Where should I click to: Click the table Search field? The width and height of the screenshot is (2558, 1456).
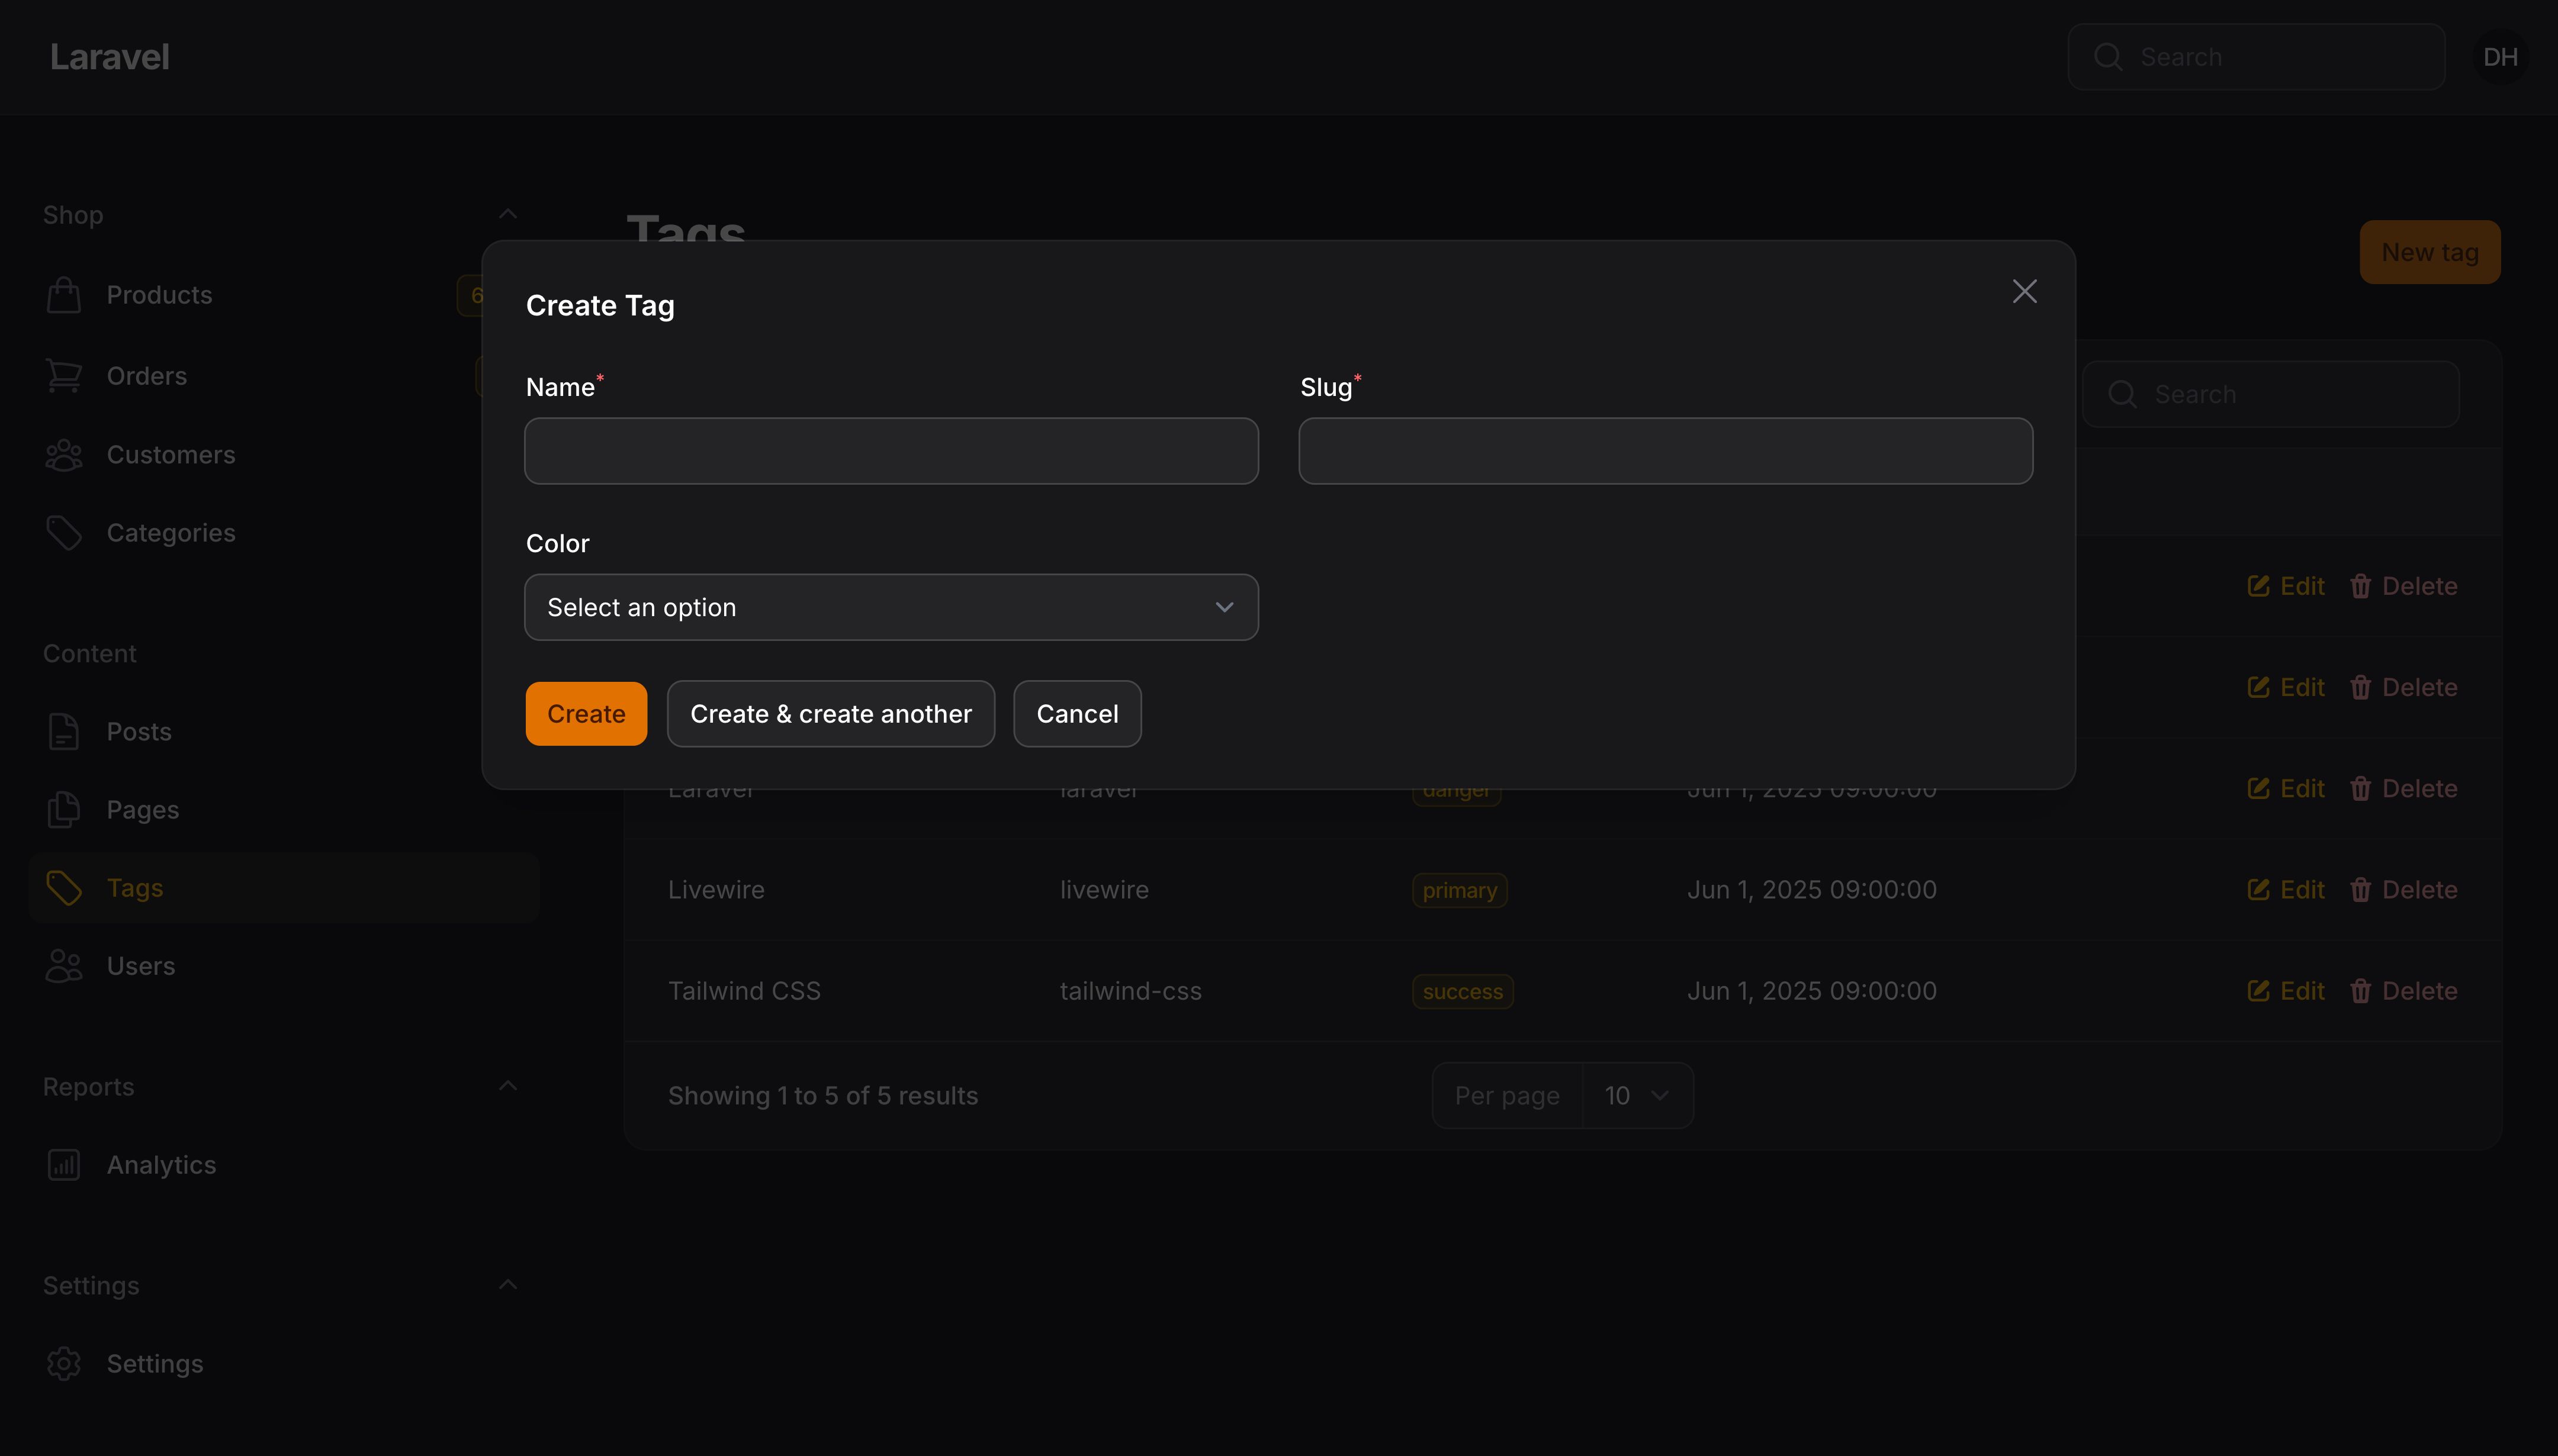pyautogui.click(x=2271, y=394)
